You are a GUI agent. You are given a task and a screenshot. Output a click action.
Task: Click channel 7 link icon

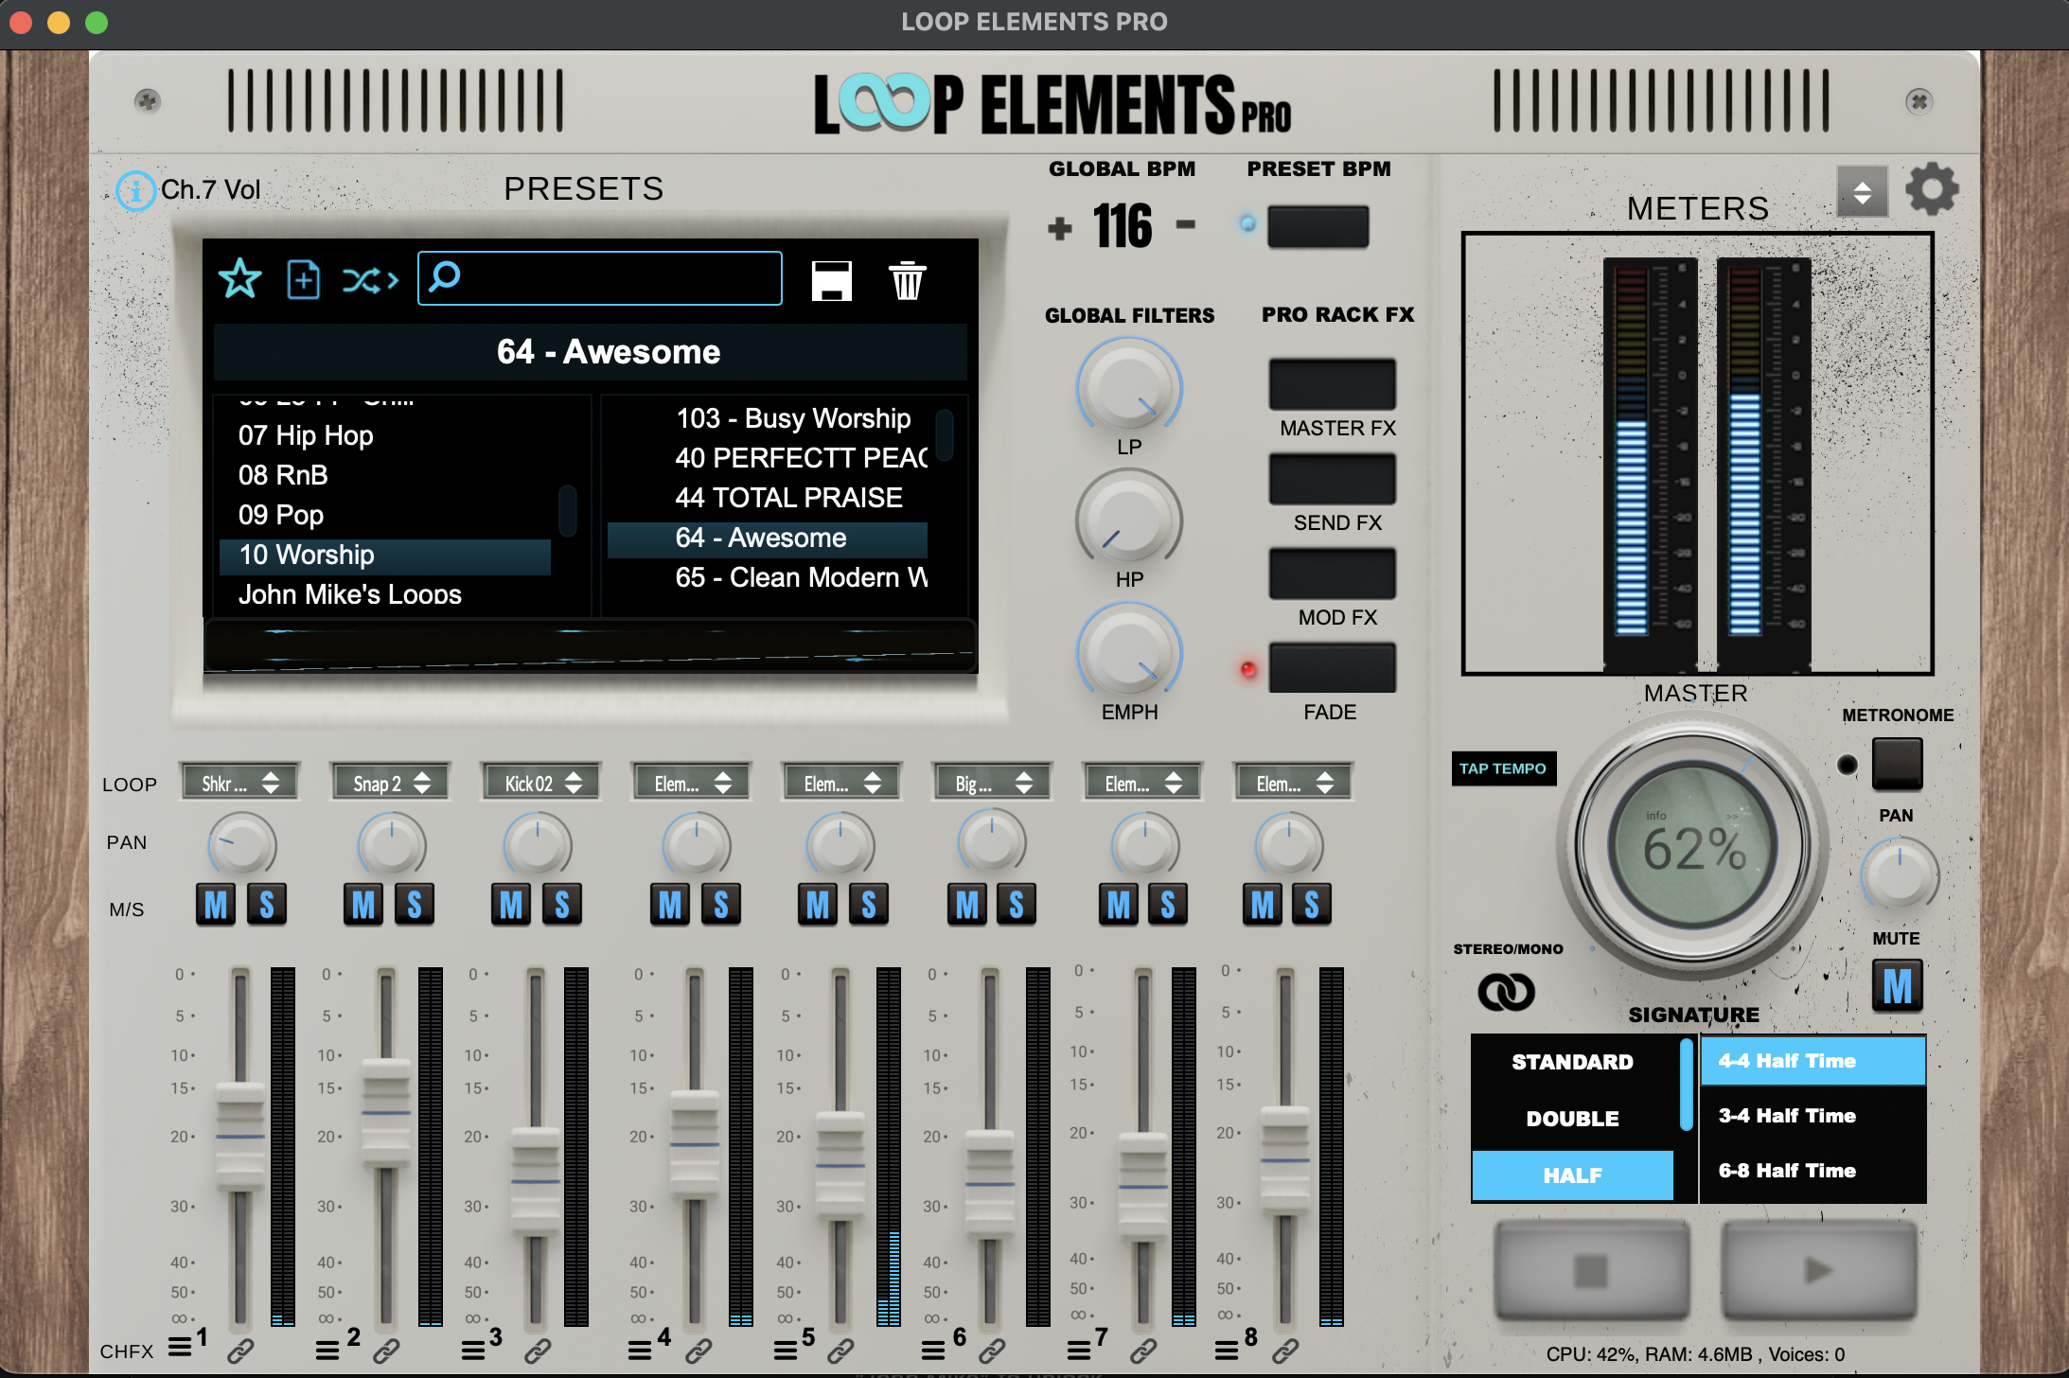click(1143, 1351)
